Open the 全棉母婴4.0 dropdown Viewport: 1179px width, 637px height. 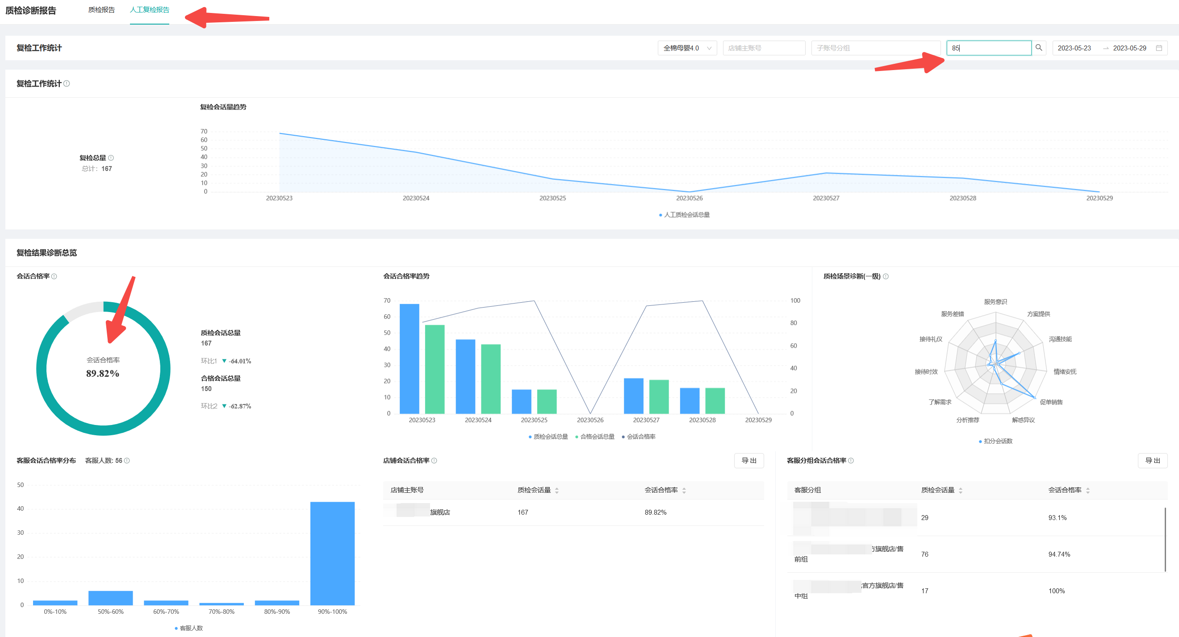click(x=686, y=48)
